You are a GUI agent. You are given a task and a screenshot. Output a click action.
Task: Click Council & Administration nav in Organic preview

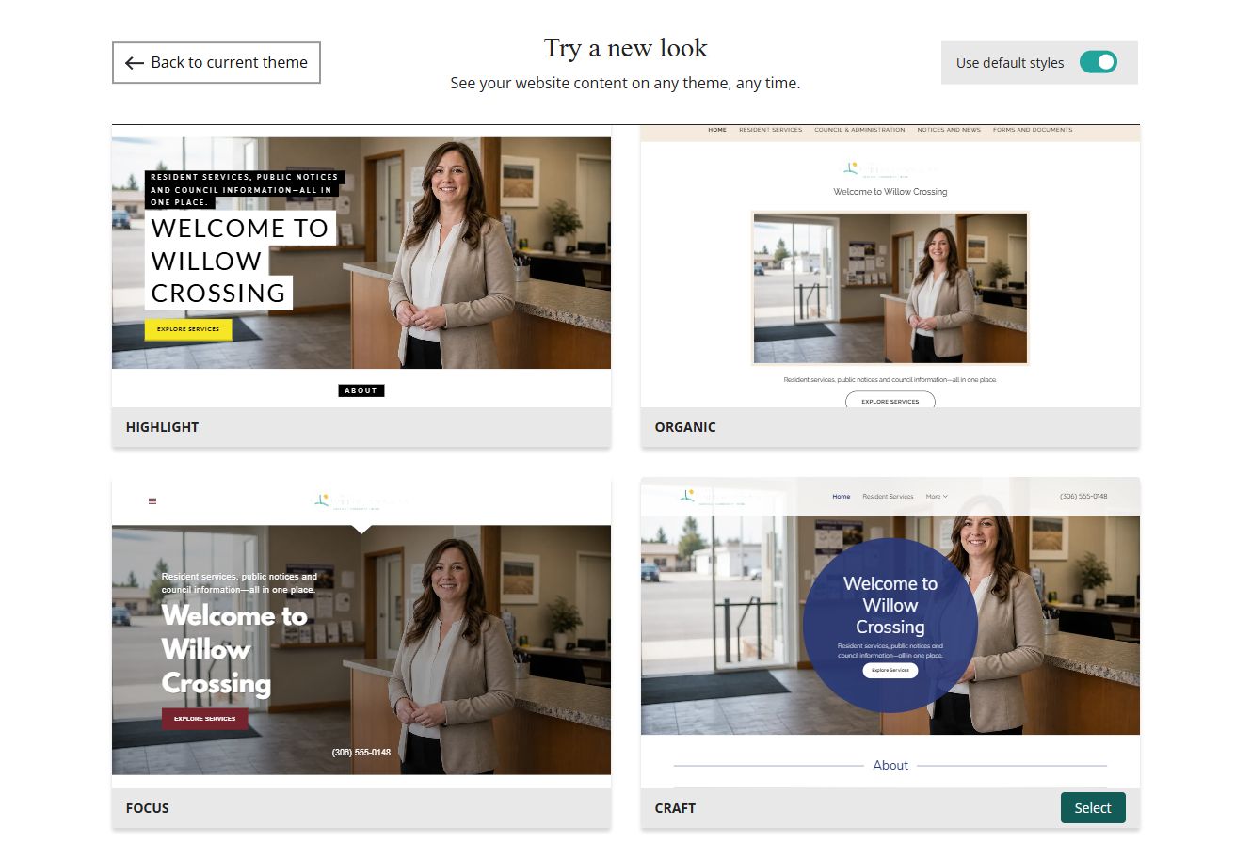click(x=859, y=130)
